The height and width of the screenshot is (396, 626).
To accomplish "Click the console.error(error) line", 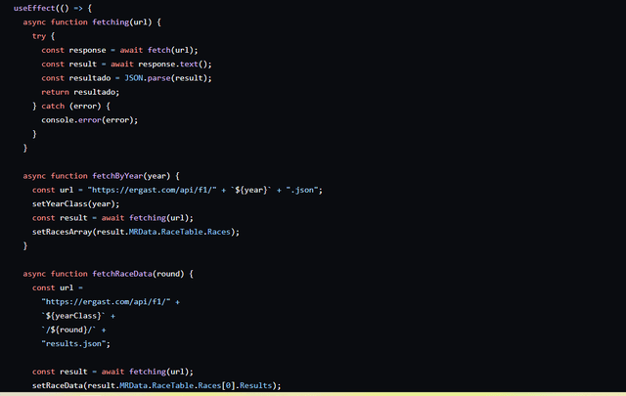I will point(89,119).
